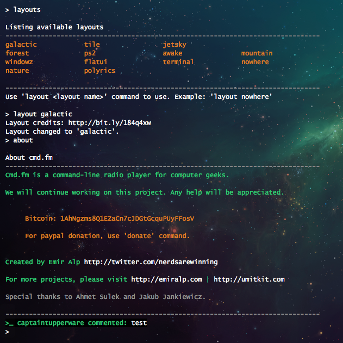
Task: Click the 'terminal' layout name
Action: 178,62
